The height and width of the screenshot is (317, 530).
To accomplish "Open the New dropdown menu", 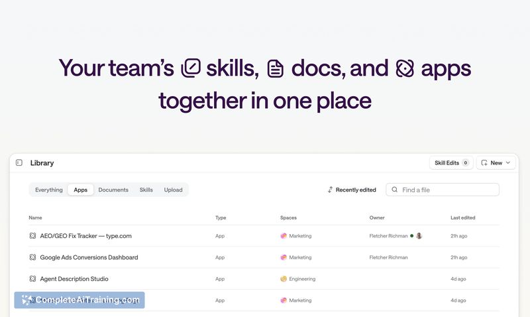I will click(x=496, y=162).
